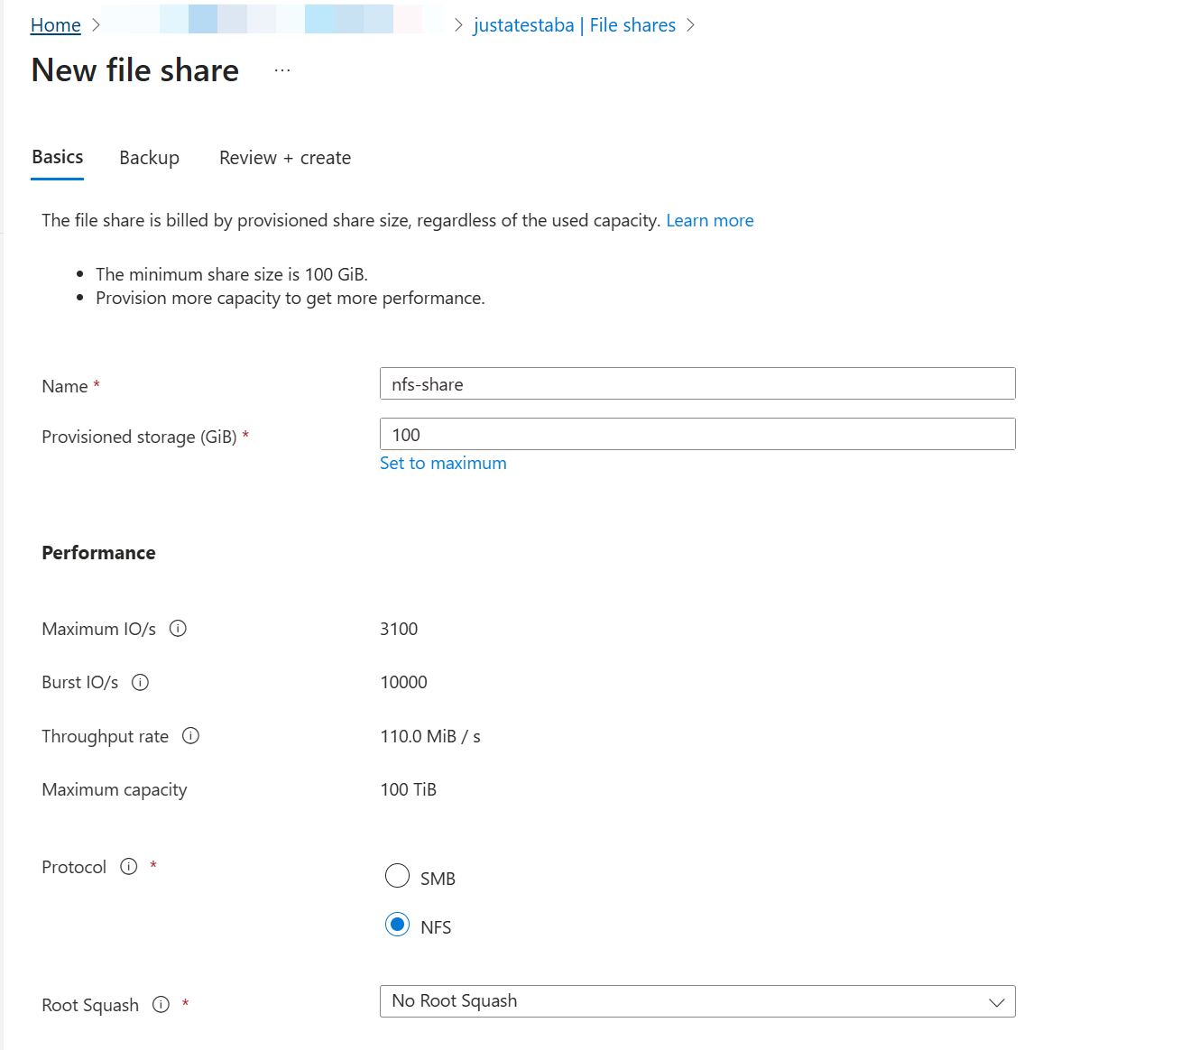The image size is (1199, 1050).
Task: Open the Backup tab
Action: click(x=150, y=158)
